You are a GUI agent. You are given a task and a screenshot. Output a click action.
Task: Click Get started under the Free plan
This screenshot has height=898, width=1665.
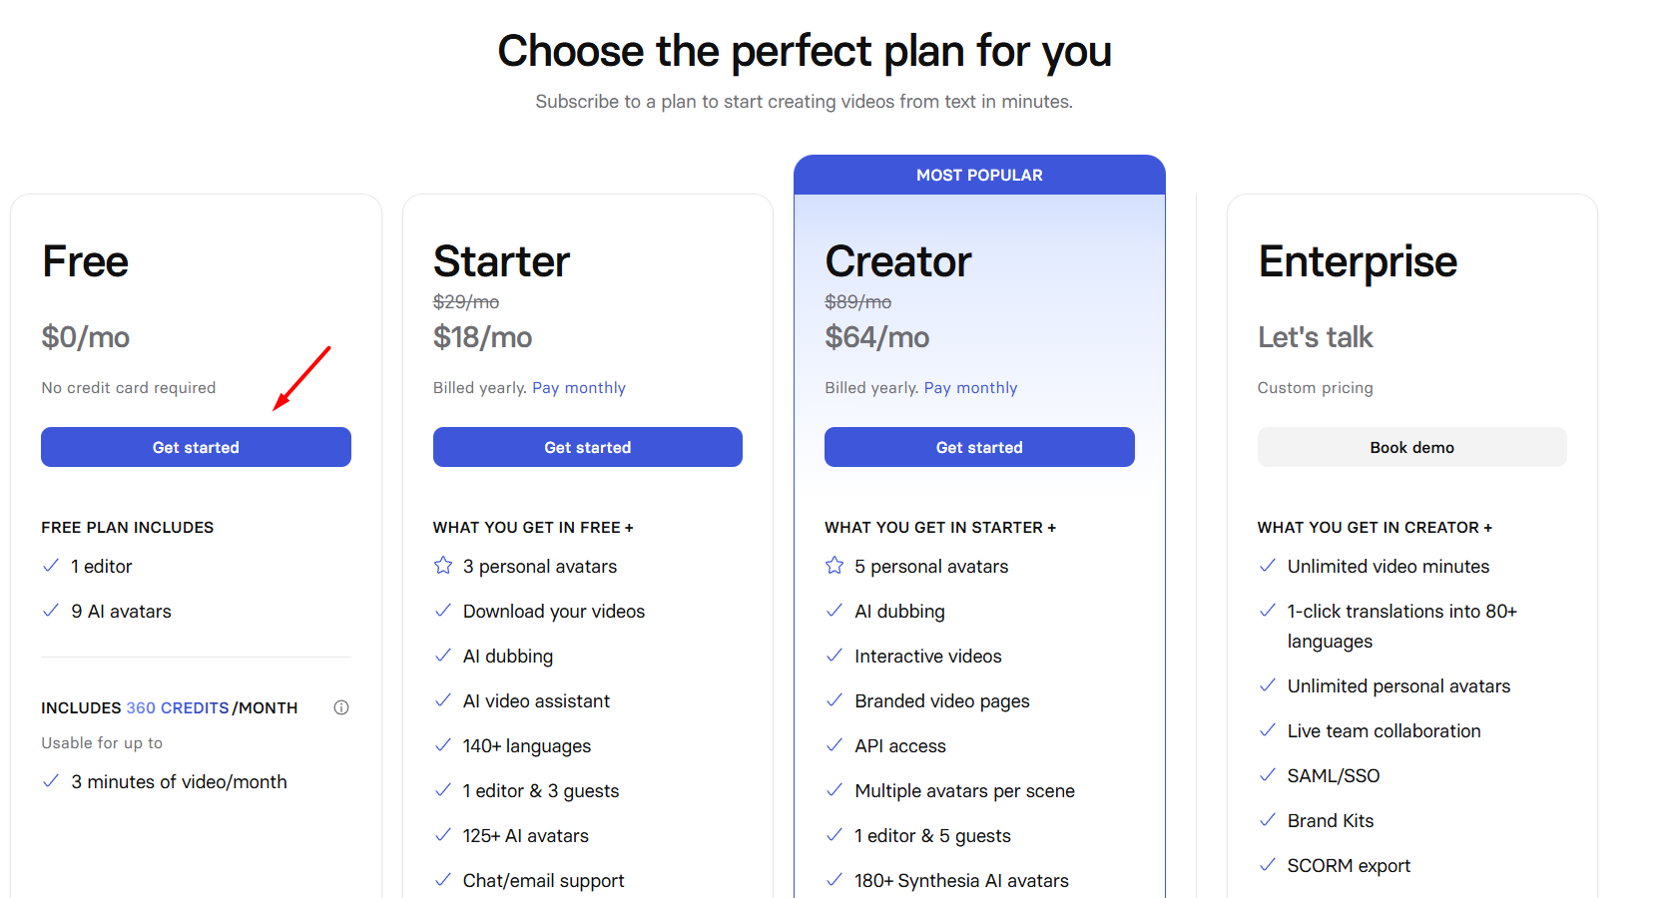(196, 447)
